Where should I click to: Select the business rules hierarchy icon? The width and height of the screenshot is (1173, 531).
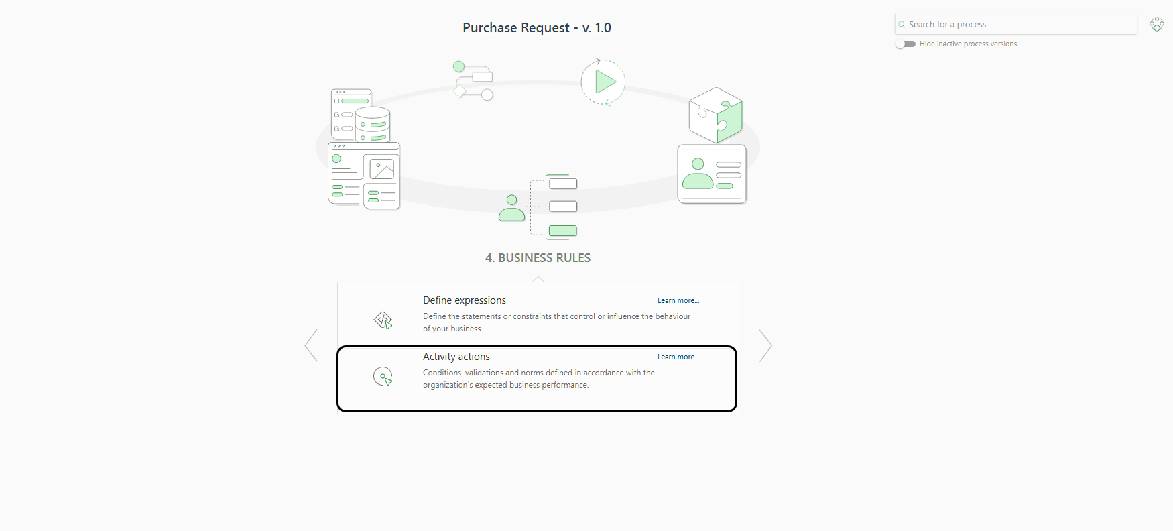[538, 206]
